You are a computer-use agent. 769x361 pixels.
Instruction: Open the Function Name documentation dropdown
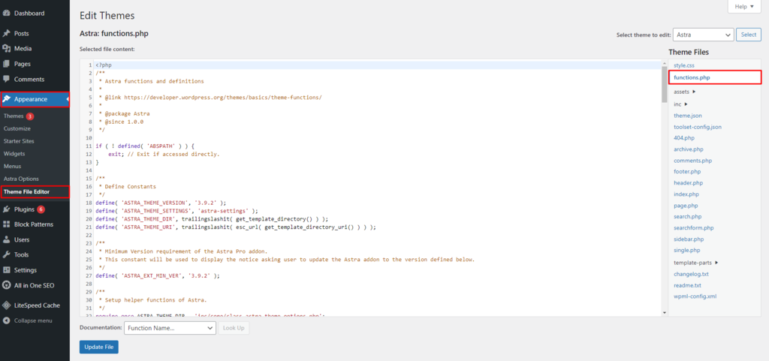coord(170,328)
